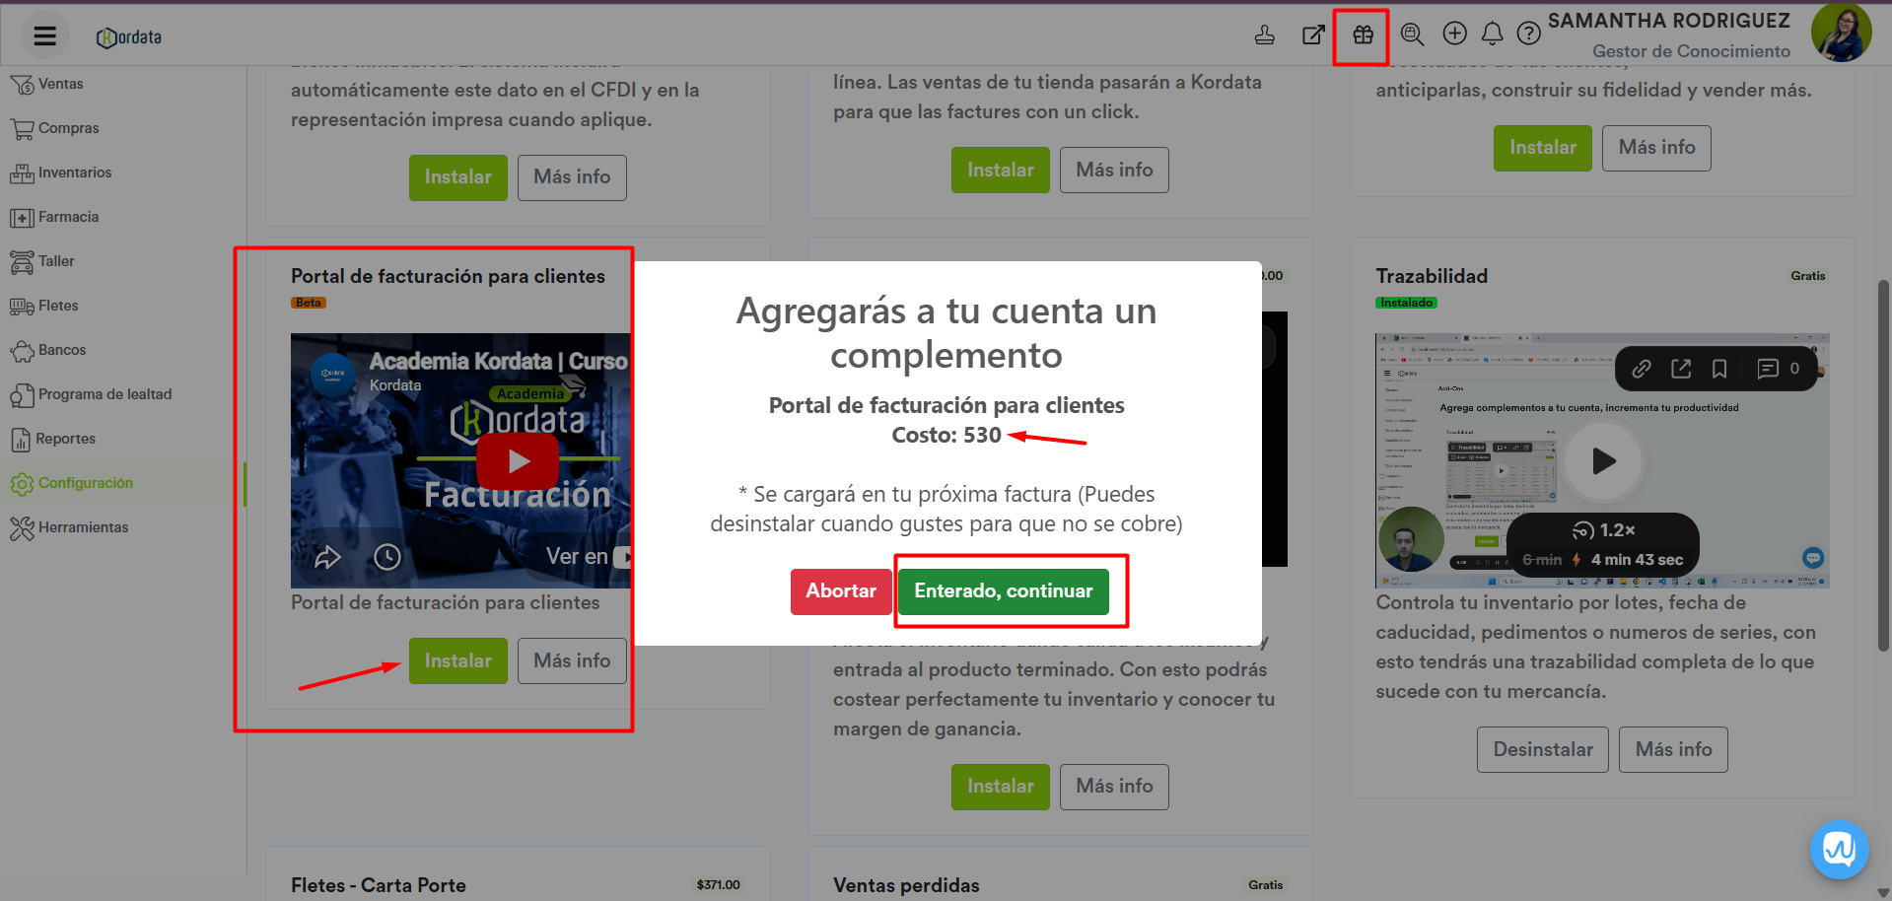Click the Trazabilidad card title

[1432, 277]
